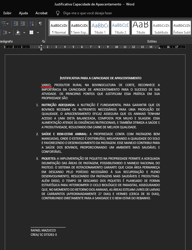
Task: Open the Ajuda ribbon tab
Action: [23, 13]
